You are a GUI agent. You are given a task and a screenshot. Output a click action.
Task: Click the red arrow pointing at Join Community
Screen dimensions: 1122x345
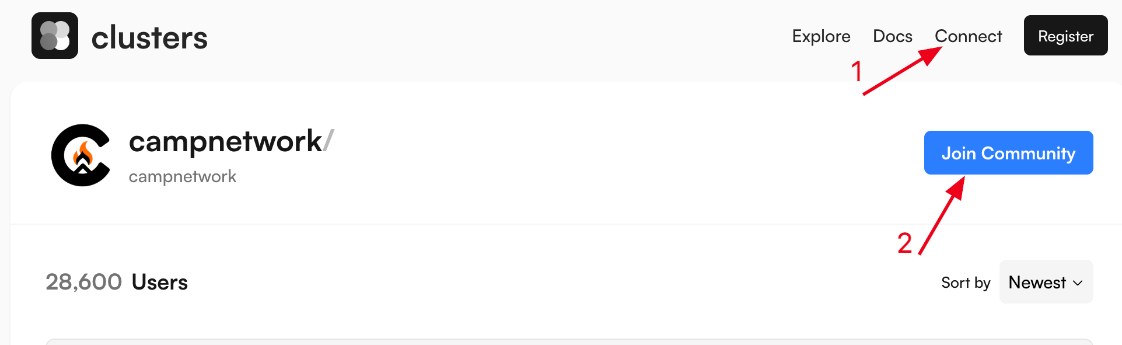click(x=942, y=215)
